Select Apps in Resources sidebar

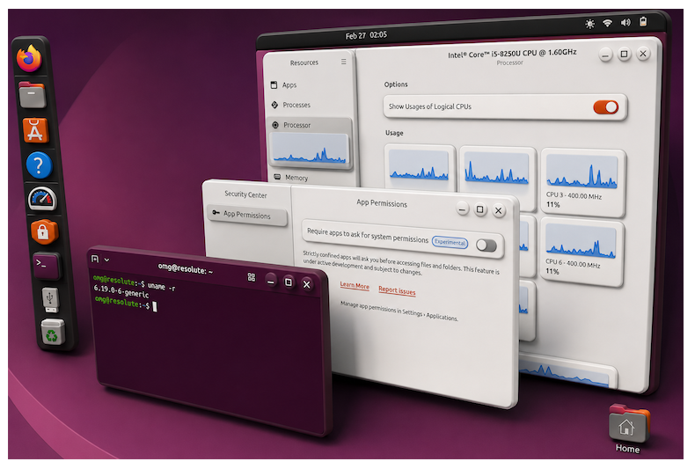pos(310,84)
